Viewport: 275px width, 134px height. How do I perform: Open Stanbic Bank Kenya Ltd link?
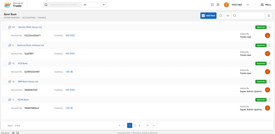(30, 27)
